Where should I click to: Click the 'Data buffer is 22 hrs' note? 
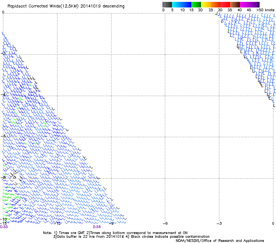pyautogui.click(x=131, y=237)
